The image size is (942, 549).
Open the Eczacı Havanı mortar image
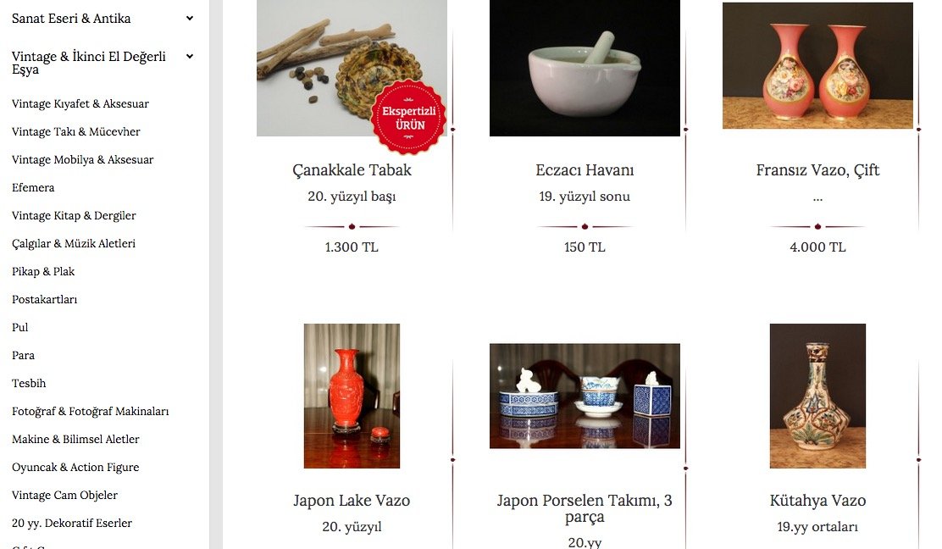585,68
